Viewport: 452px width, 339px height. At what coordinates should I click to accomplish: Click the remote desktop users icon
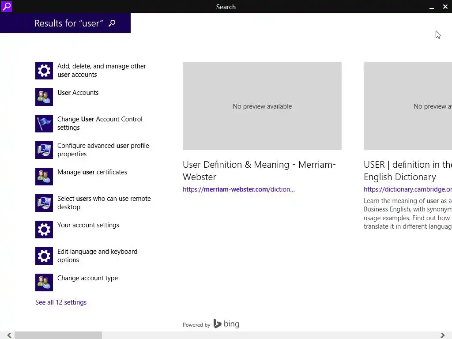point(44,203)
